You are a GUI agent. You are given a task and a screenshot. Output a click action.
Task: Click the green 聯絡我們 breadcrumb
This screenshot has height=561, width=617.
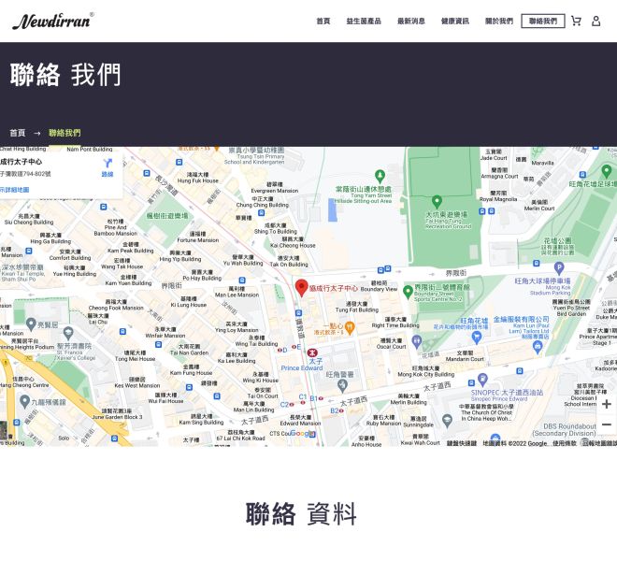coord(65,133)
